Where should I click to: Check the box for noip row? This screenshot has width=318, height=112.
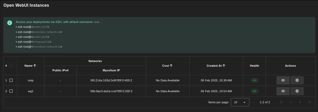pyautogui.click(x=11, y=80)
